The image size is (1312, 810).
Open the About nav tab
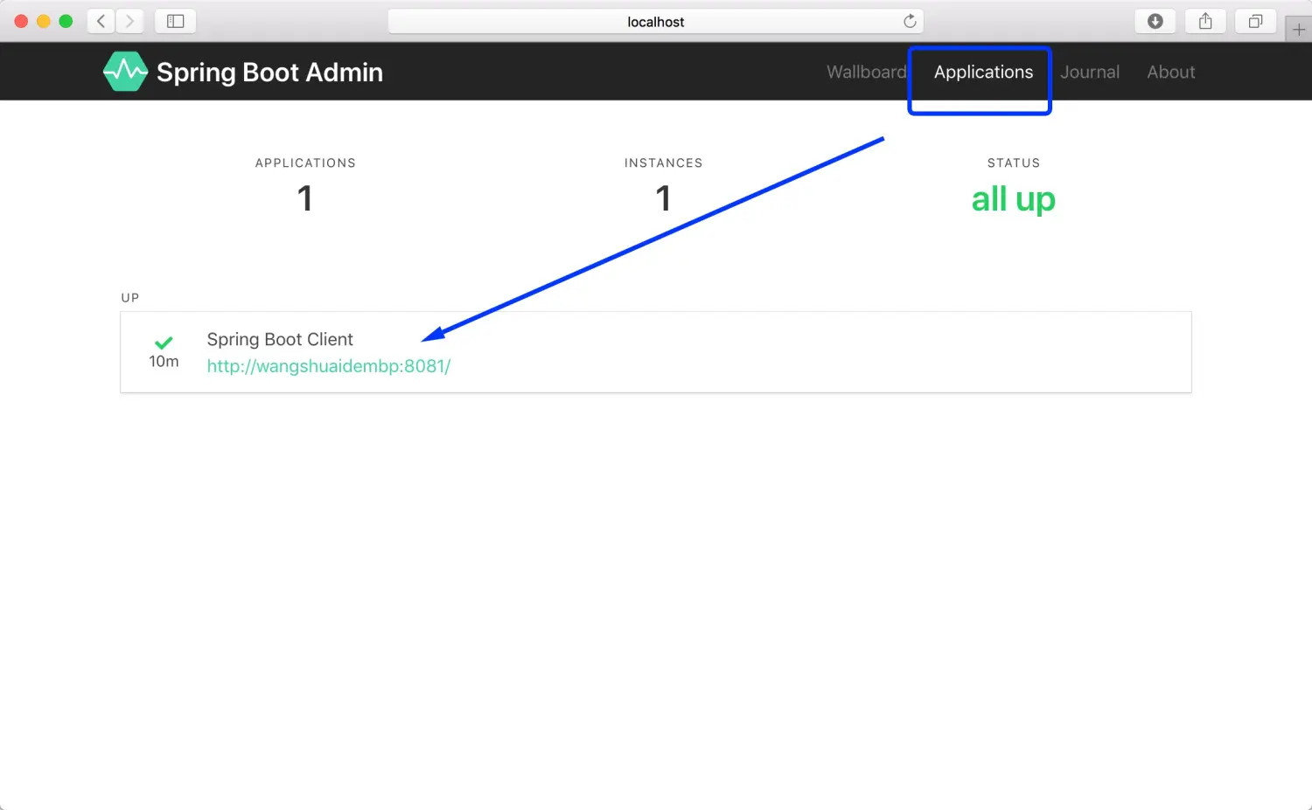pyautogui.click(x=1171, y=72)
